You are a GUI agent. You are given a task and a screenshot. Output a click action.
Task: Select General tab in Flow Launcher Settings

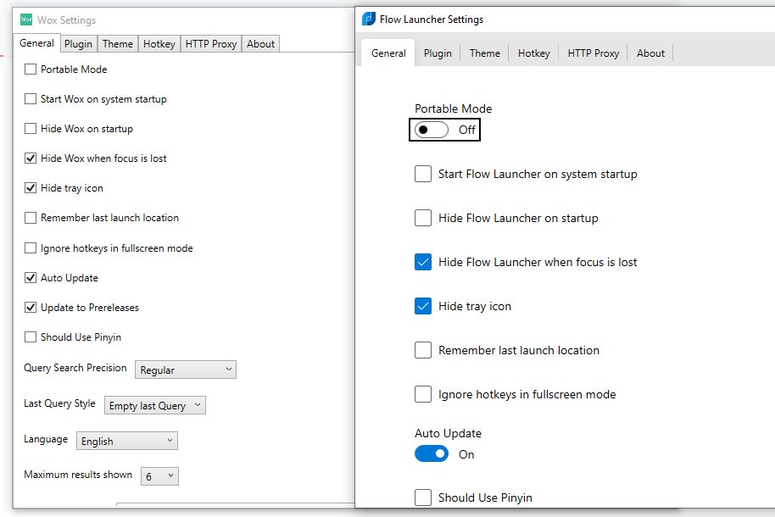pyautogui.click(x=388, y=53)
